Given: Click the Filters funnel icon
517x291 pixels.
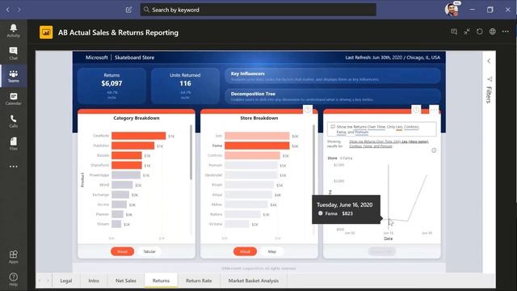Looking at the screenshot, I should coord(490,79).
